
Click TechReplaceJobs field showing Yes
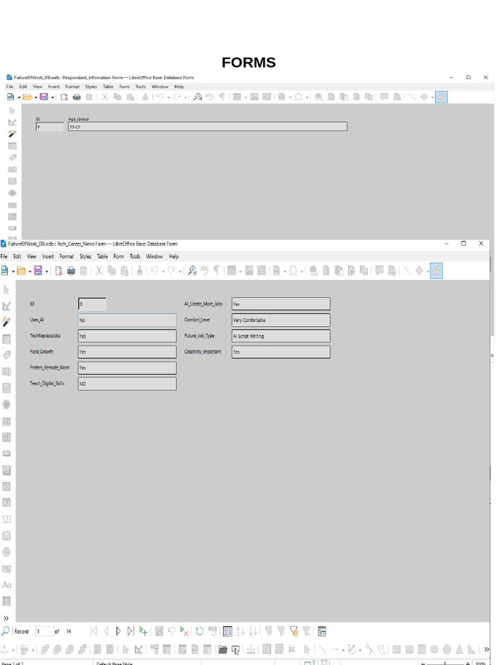(127, 336)
